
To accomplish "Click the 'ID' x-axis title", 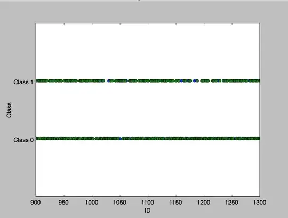I will pos(148,211).
